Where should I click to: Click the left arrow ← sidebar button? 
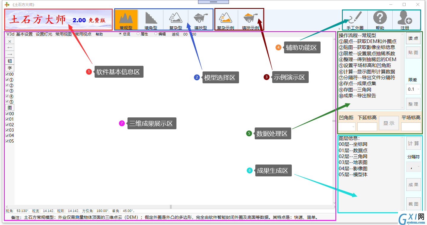click(x=10, y=48)
